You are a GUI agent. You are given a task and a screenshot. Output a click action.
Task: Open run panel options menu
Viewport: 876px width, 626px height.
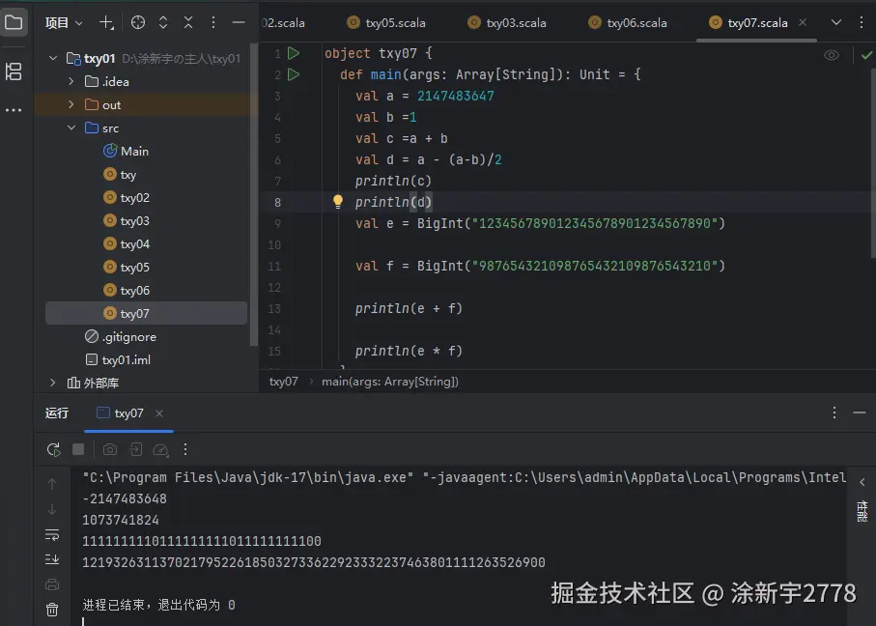[x=834, y=413]
